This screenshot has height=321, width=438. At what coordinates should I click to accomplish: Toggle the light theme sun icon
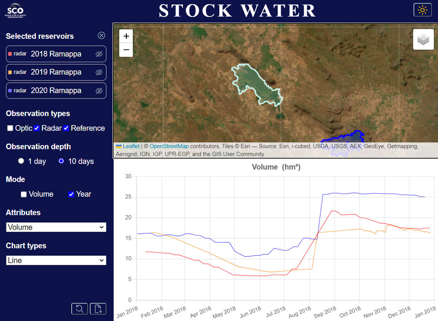(x=422, y=10)
